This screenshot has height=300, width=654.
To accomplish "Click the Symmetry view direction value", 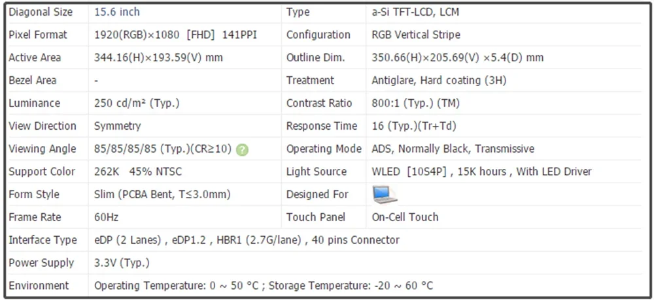I will pos(117,126).
